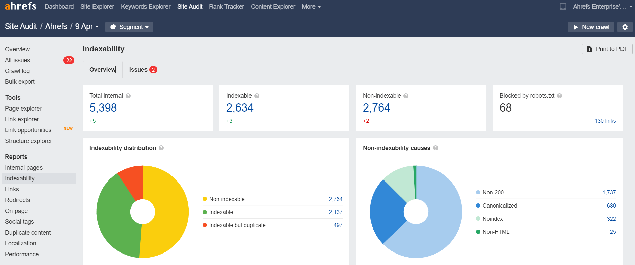Viewport: 635px width, 265px height.
Task: Open Keywords Explorer in top navigation
Action: click(x=145, y=7)
